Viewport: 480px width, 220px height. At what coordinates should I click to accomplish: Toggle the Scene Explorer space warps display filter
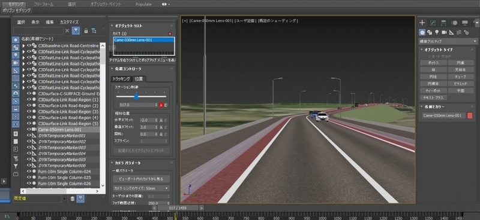point(16,78)
